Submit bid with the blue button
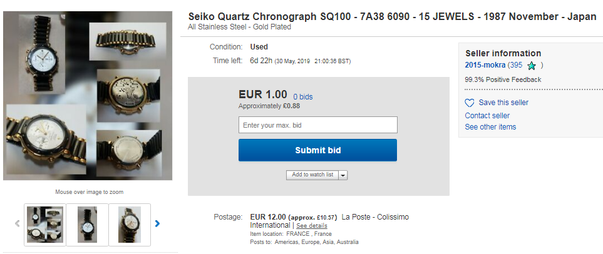The height and width of the screenshot is (254, 603). point(317,150)
